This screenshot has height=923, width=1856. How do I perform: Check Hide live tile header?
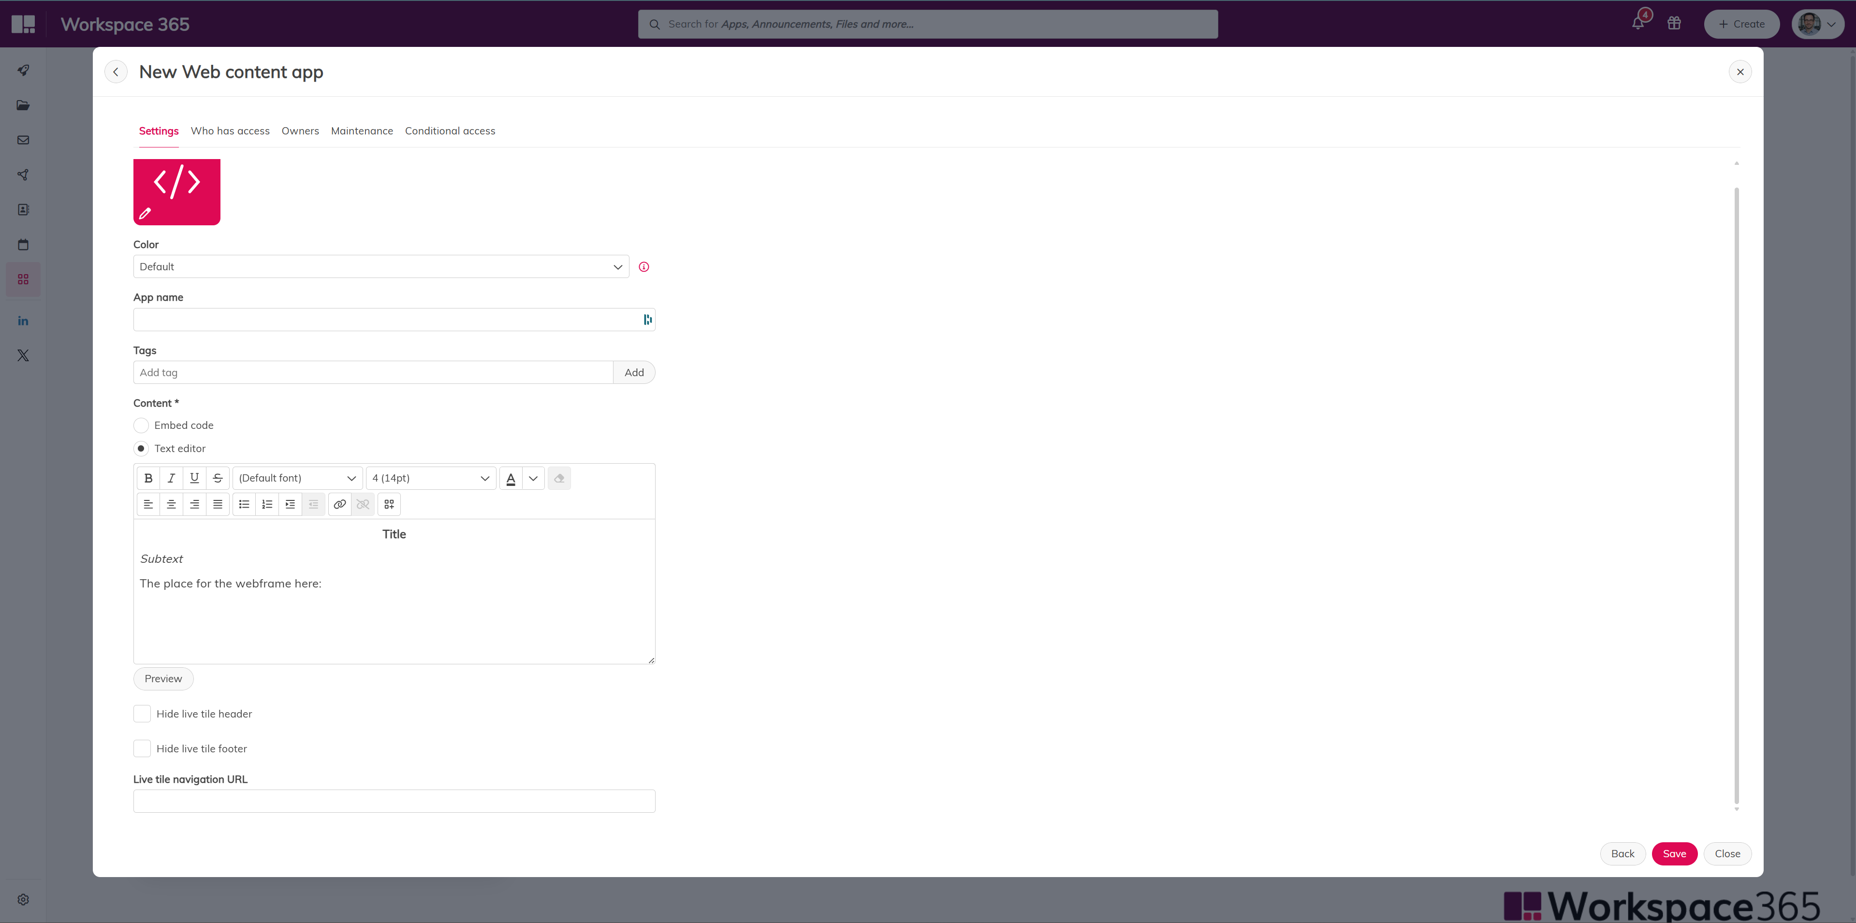tap(142, 713)
